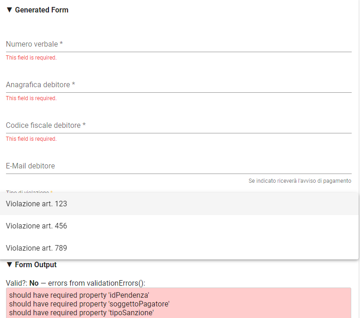
Task: Focus the E-Mail debitore input field
Action: coord(179,166)
